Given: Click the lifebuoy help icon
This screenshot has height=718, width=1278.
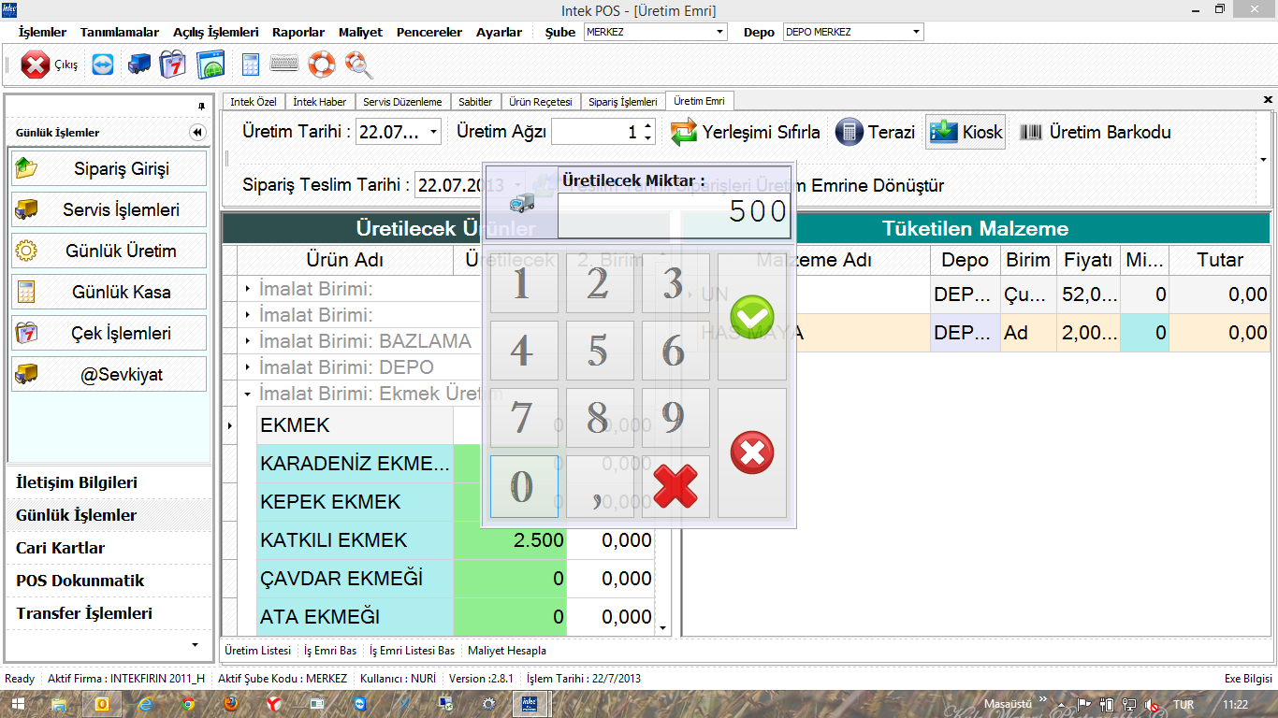Looking at the screenshot, I should coord(321,65).
